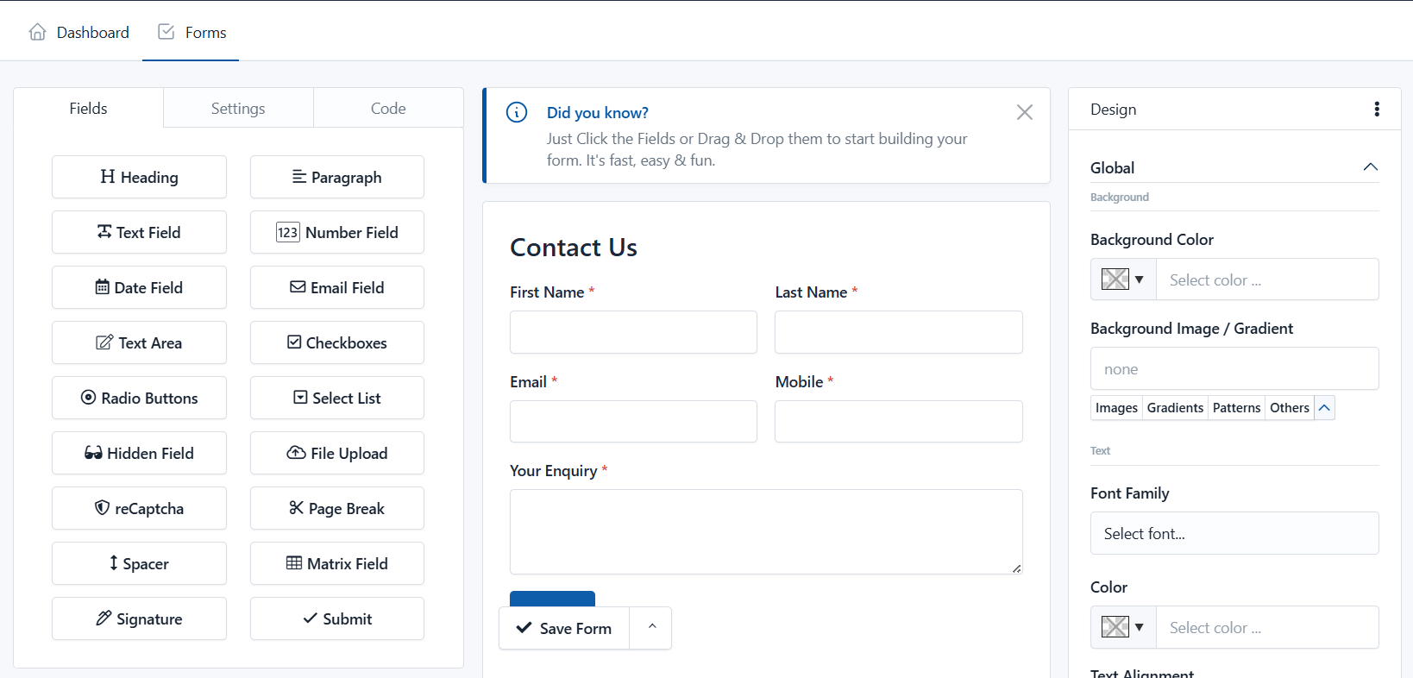This screenshot has width=1413, height=678.
Task: Expand Save Form options arrow
Action: click(651, 628)
